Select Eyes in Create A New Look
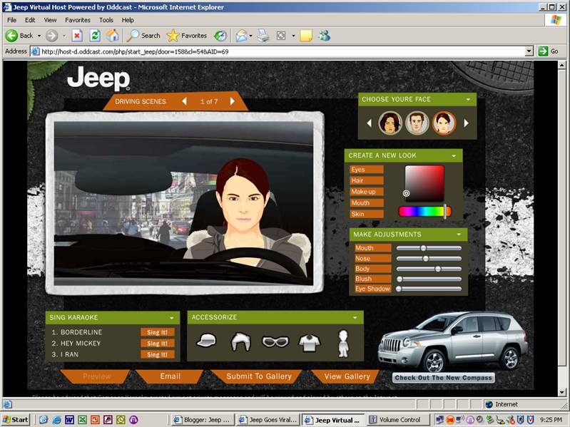Image resolution: width=570 pixels, height=427 pixels. click(x=367, y=170)
